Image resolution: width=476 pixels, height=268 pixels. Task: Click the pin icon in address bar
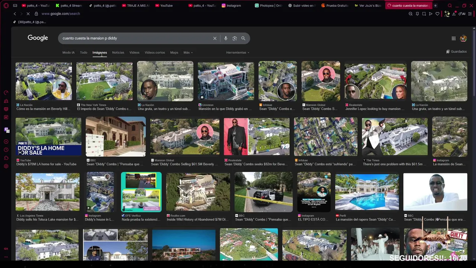[x=417, y=14]
